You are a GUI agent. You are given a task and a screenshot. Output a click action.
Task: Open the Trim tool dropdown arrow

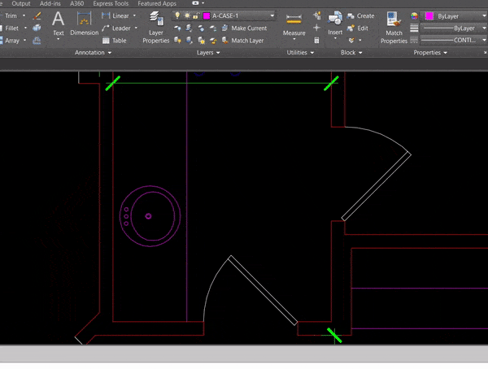point(24,15)
